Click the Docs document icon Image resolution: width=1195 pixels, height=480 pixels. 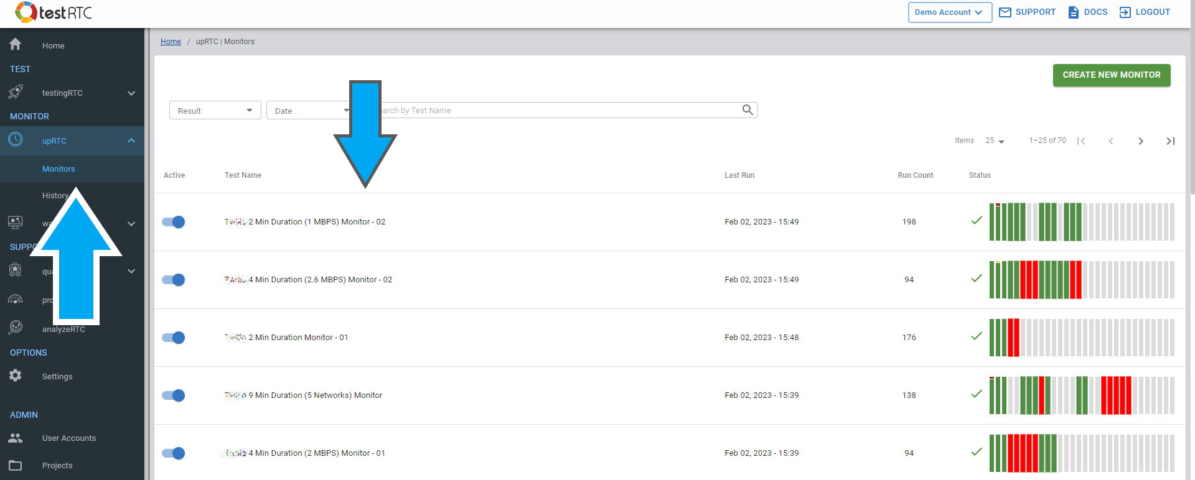[1074, 12]
